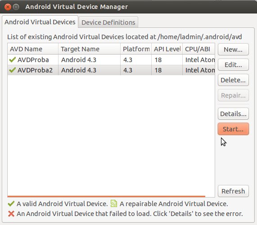Click the Delete... button

coord(233,80)
